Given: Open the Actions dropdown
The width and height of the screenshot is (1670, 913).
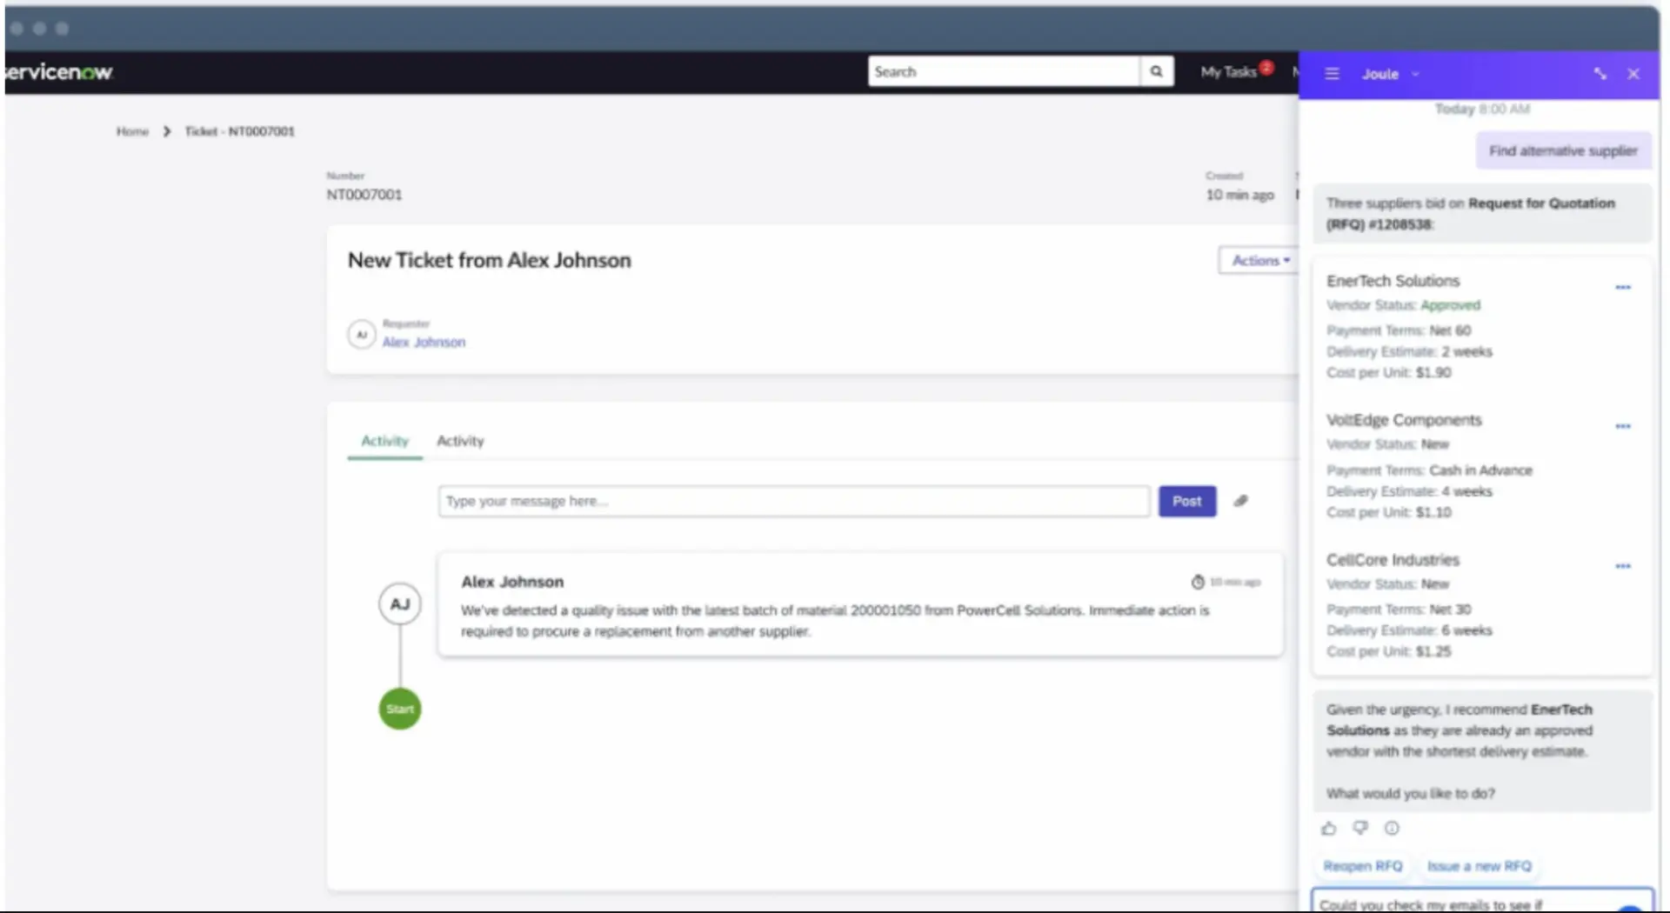Looking at the screenshot, I should tap(1260, 260).
